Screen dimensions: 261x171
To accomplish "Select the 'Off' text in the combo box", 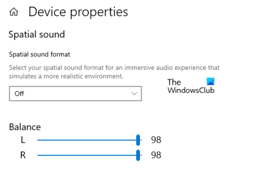I will pos(19,94).
